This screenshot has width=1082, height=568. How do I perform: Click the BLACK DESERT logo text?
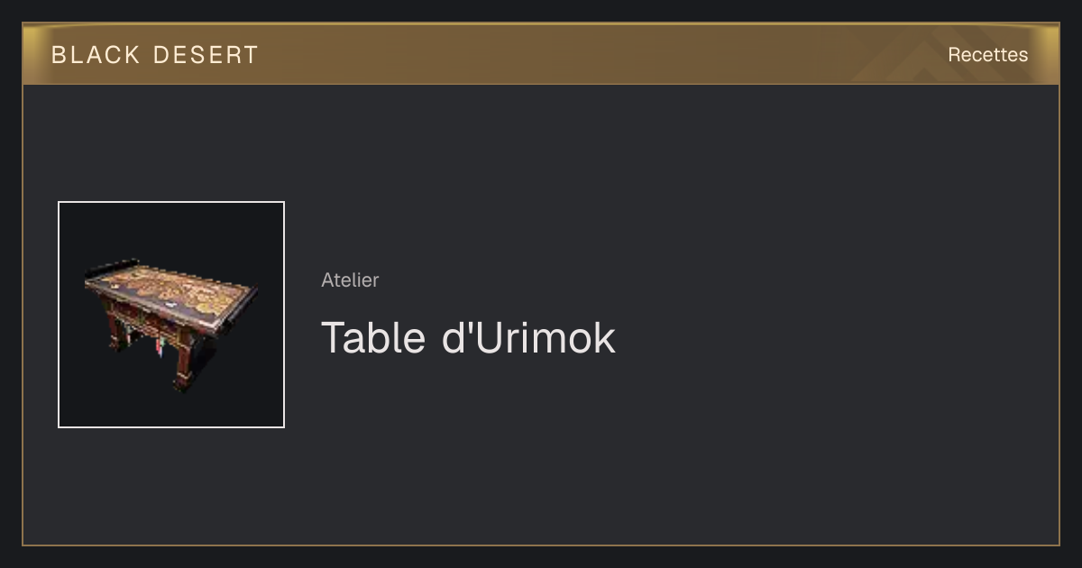(x=155, y=55)
